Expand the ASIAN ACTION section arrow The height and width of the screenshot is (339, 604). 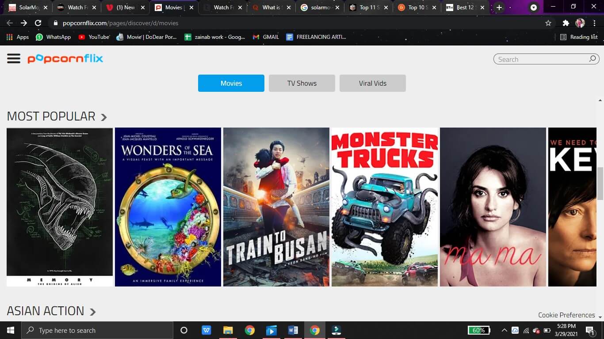(x=93, y=312)
